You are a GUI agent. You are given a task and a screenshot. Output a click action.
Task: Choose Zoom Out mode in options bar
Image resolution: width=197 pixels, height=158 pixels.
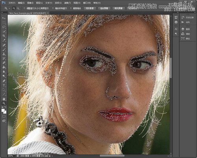[18, 8]
